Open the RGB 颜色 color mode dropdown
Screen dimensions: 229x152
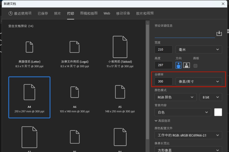coord(176,97)
